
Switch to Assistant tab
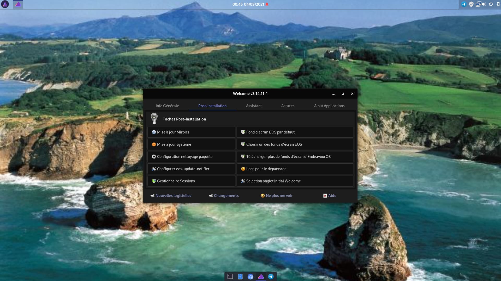pyautogui.click(x=254, y=106)
